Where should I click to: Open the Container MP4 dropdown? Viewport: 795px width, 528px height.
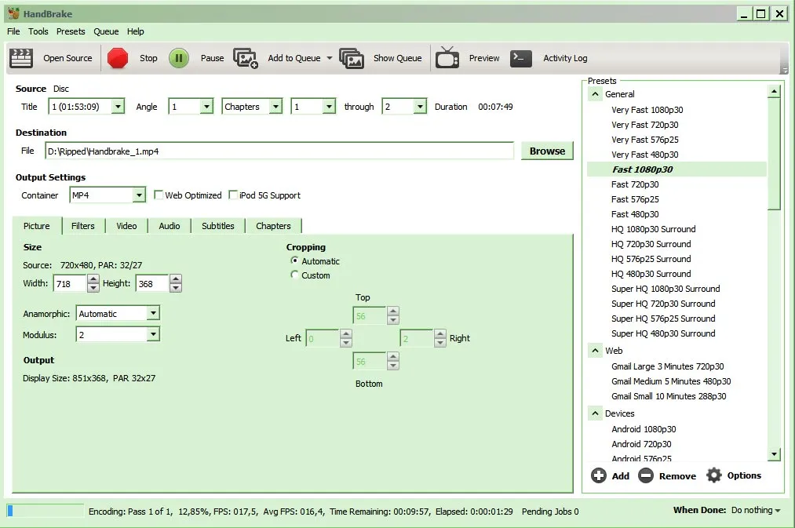[107, 195]
